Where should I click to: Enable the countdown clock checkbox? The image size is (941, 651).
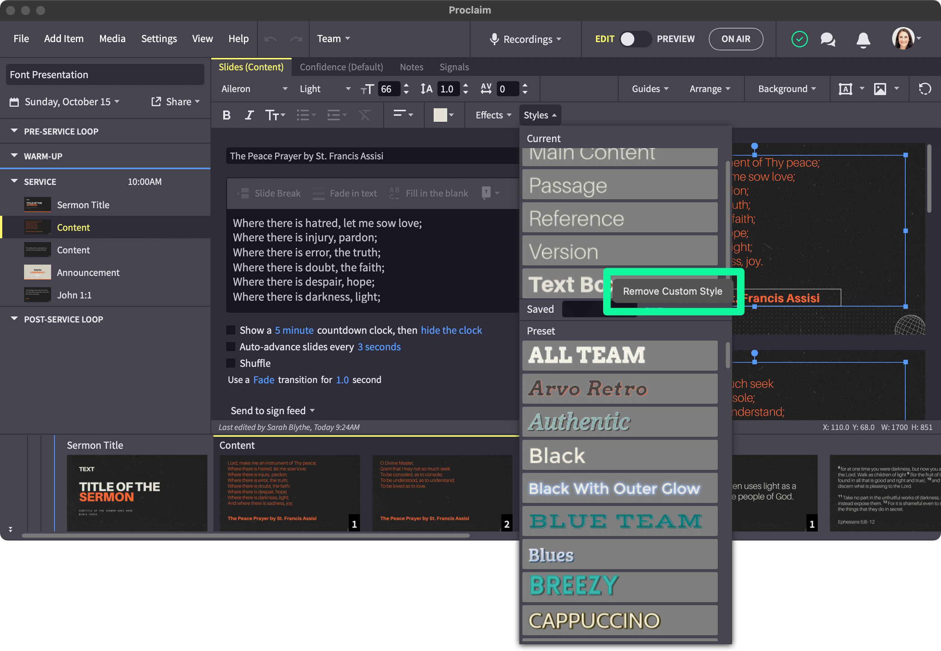point(231,330)
